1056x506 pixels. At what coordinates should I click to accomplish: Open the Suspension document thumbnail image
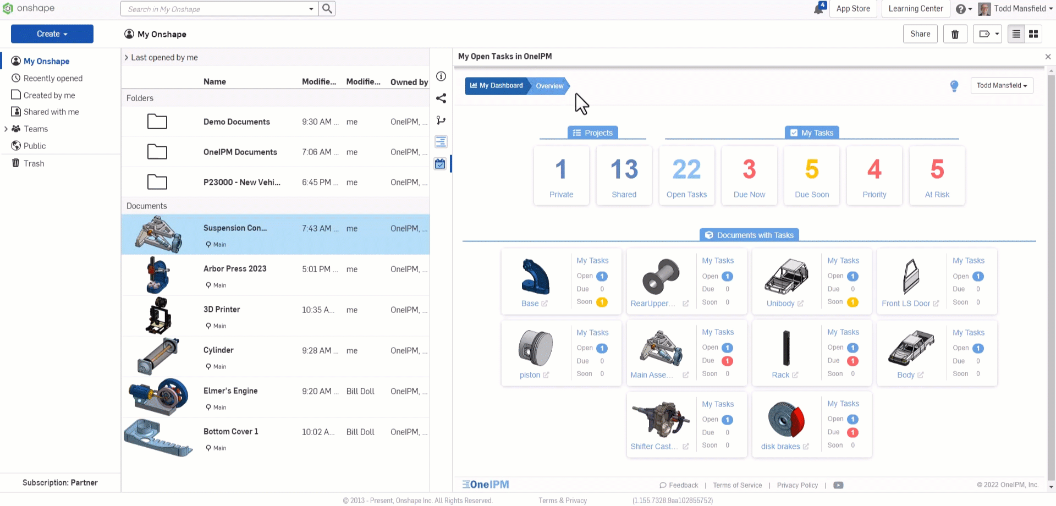tap(158, 234)
